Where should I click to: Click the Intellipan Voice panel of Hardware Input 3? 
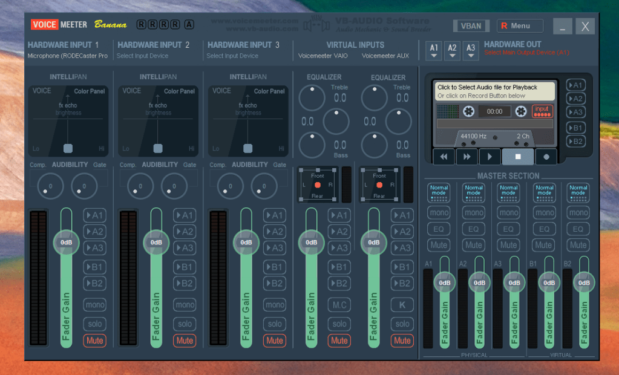248,121
